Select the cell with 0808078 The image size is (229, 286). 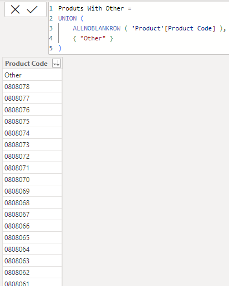pyautogui.click(x=32, y=87)
